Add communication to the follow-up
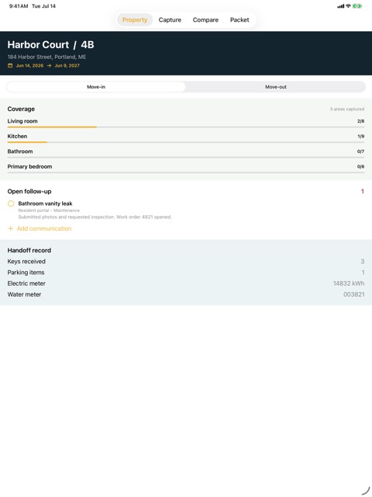The image size is (372, 497). pos(40,228)
